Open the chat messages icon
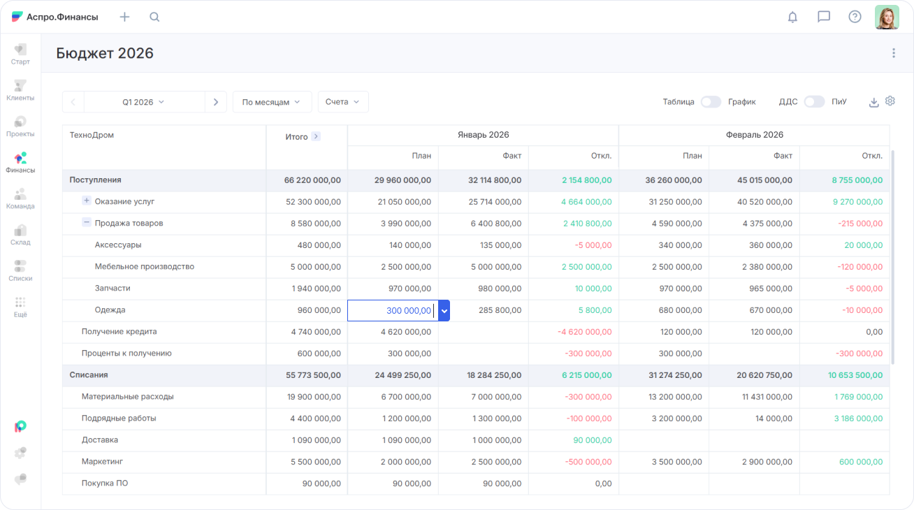This screenshot has height=510, width=914. pyautogui.click(x=824, y=17)
